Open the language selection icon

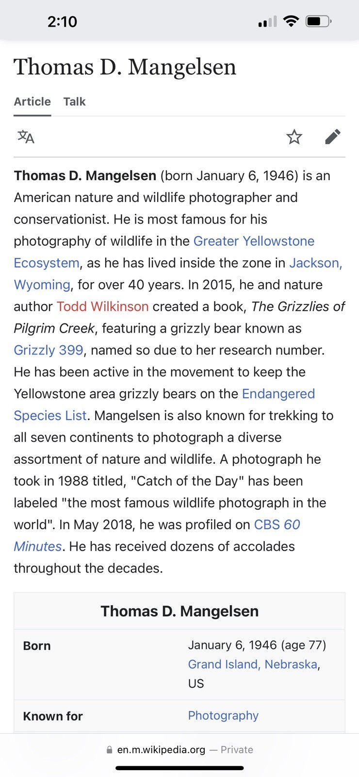tap(26, 137)
